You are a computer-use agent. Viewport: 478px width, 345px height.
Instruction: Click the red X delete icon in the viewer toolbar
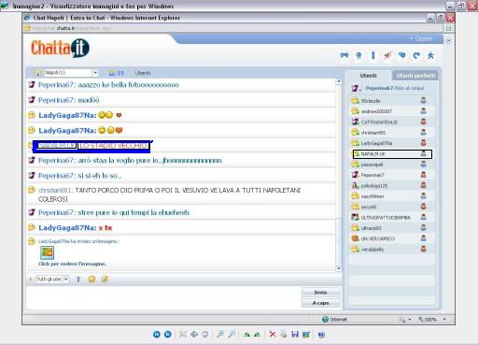pyautogui.click(x=273, y=335)
